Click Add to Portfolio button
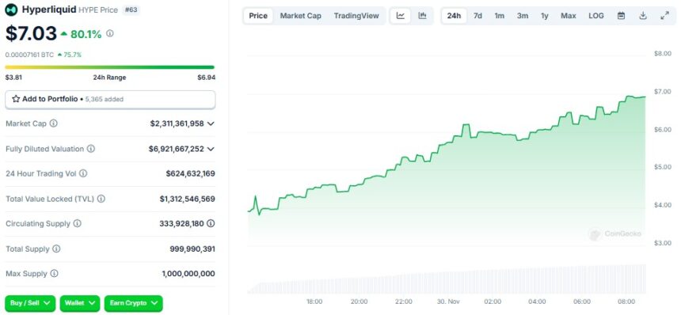This screenshot has width=681, height=315. (110, 100)
